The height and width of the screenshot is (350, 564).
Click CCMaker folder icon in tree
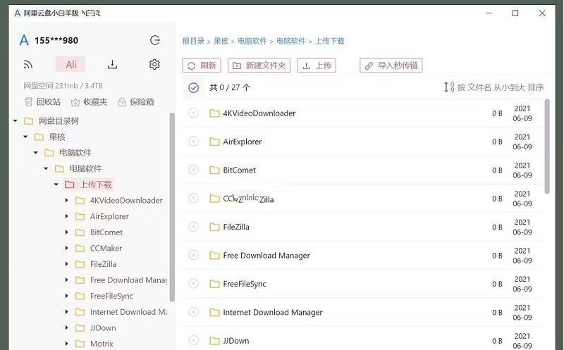click(x=80, y=249)
